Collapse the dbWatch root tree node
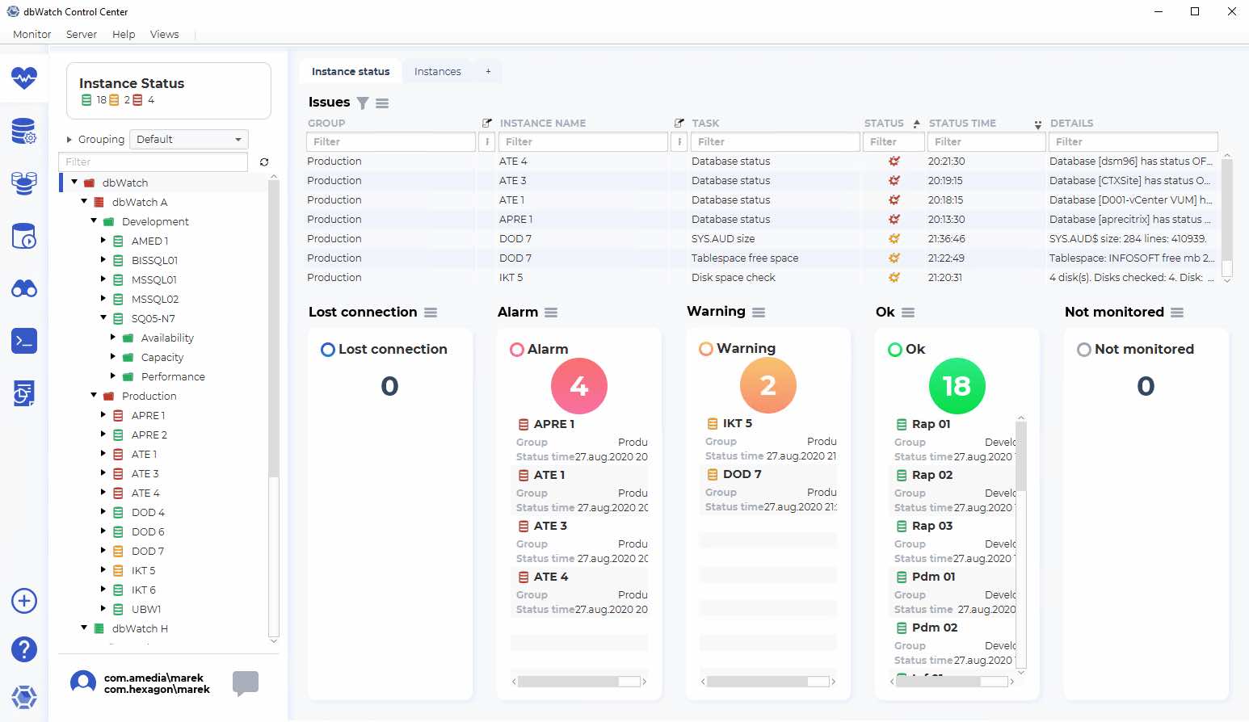The height and width of the screenshot is (722, 1249). click(74, 183)
